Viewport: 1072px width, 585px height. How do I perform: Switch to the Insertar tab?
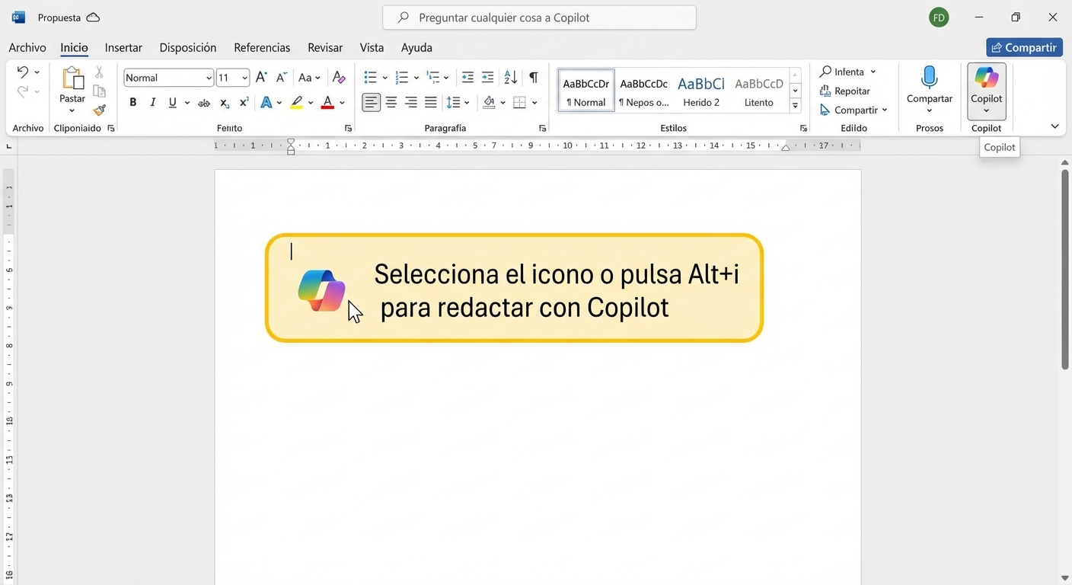click(123, 47)
